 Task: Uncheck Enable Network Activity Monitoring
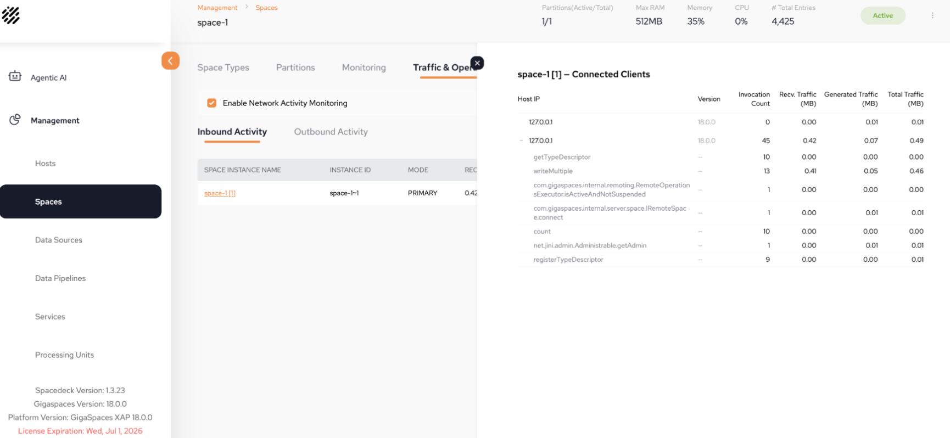(x=211, y=103)
